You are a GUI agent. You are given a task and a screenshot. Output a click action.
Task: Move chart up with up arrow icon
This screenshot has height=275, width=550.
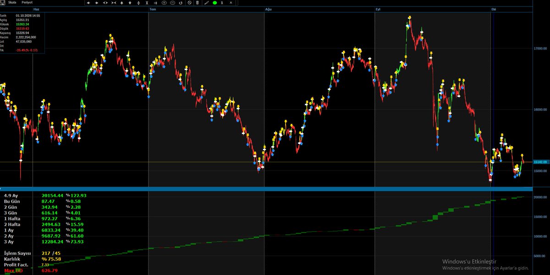click(x=122, y=3)
